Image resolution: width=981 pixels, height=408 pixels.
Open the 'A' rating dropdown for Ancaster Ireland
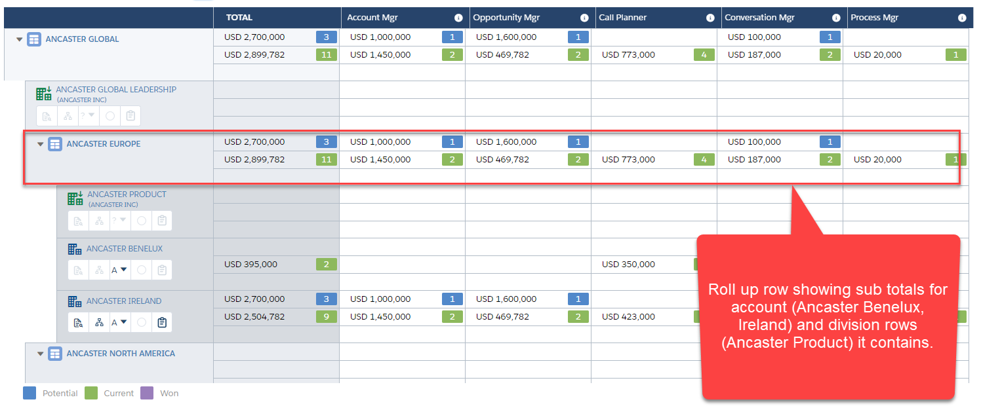pyautogui.click(x=119, y=322)
